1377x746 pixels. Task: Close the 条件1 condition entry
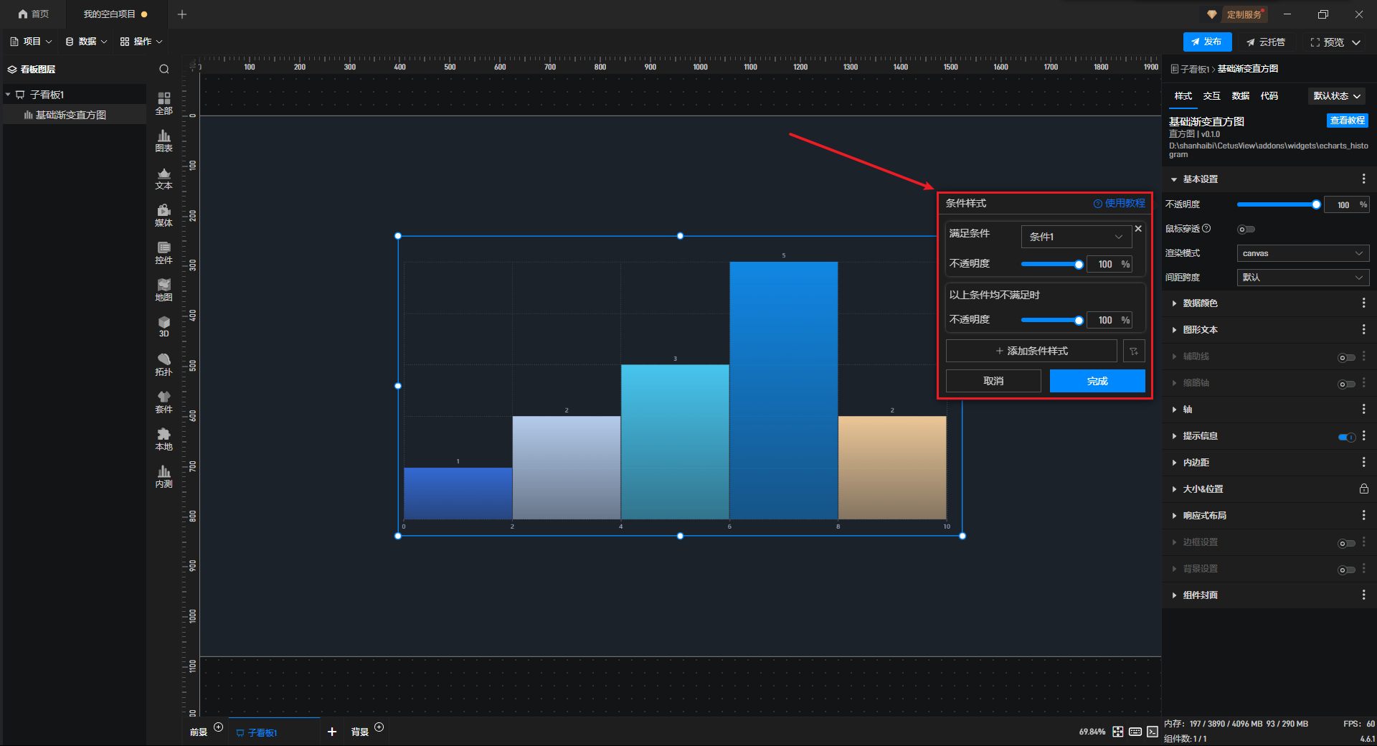pos(1138,229)
